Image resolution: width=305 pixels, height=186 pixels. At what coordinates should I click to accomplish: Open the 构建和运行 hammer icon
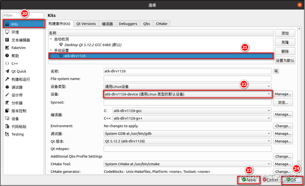[7, 79]
